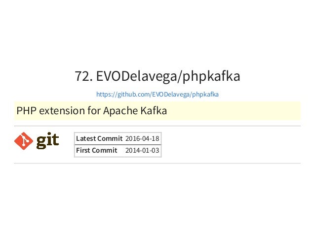Select the 'PHP extension for Apache Kafka' description
Image resolution: width=315 pixels, height=229 pixels.
pos(92,111)
